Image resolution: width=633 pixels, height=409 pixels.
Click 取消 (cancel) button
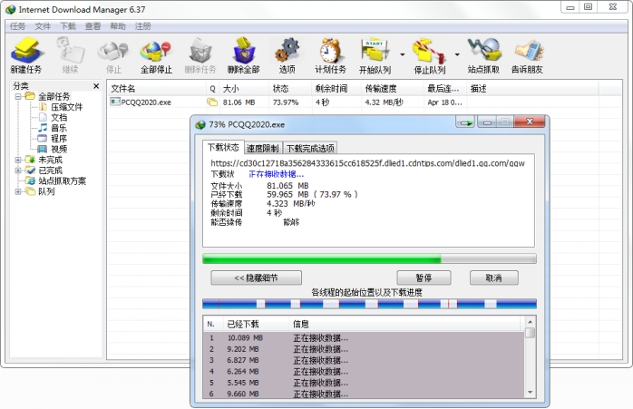493,278
